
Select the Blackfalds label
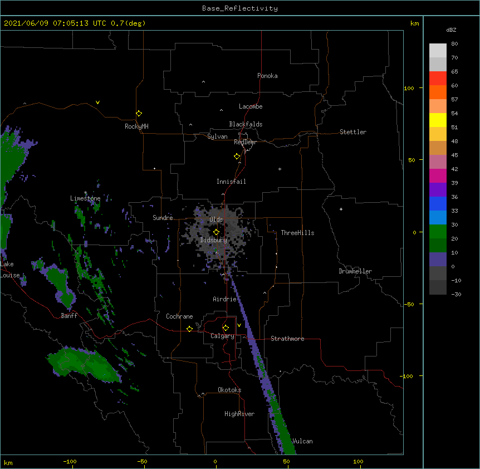[246, 124]
